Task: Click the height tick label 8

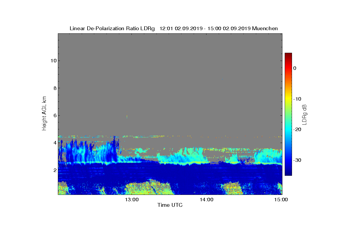Action: click(x=54, y=88)
